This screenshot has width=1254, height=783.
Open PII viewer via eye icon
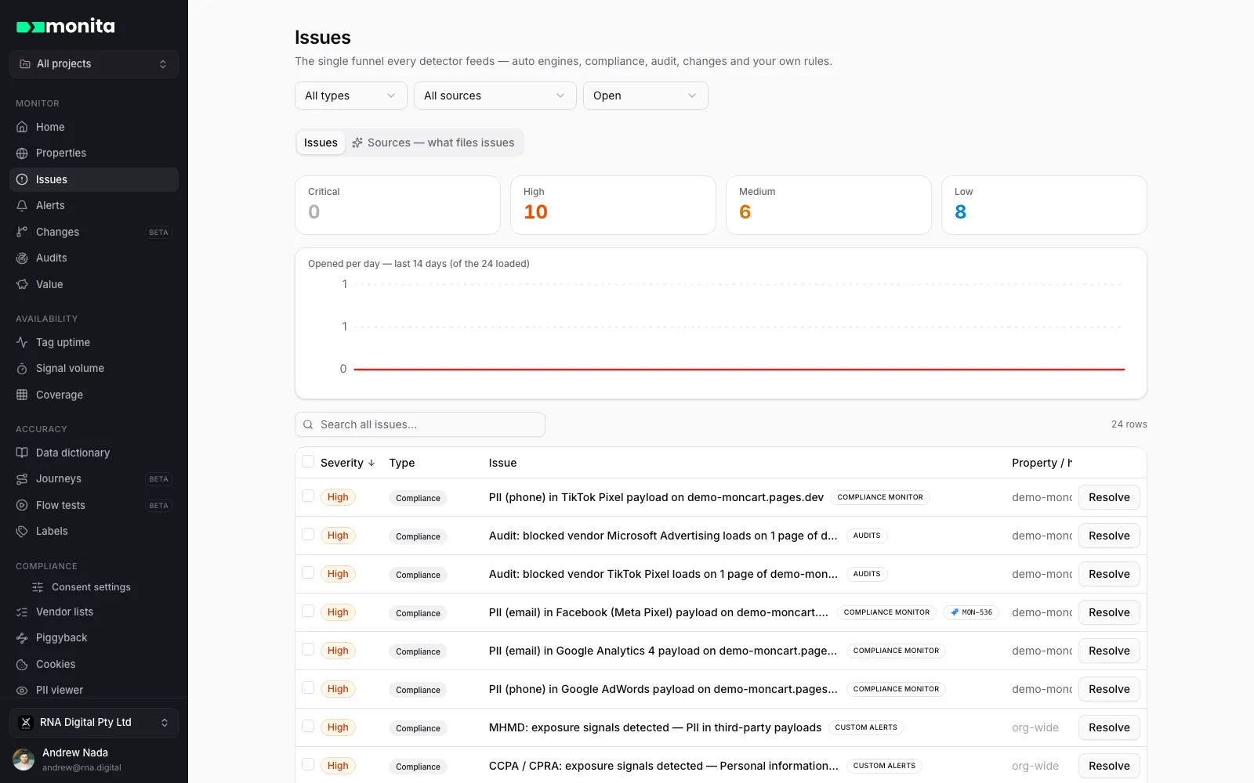(22, 690)
